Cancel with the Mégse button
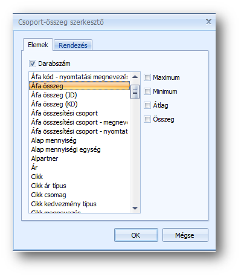The image size is (241, 277). tap(185, 235)
